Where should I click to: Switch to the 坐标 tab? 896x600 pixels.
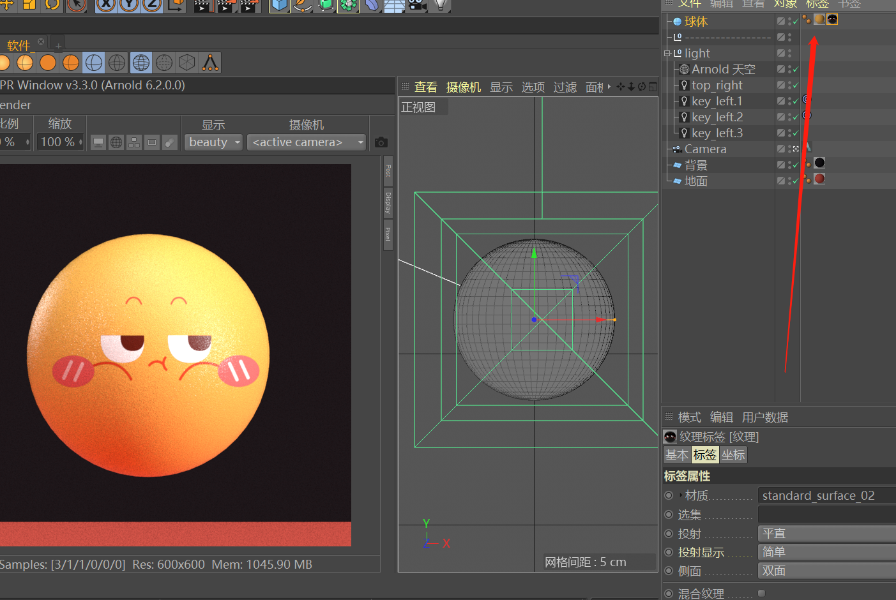click(x=733, y=455)
